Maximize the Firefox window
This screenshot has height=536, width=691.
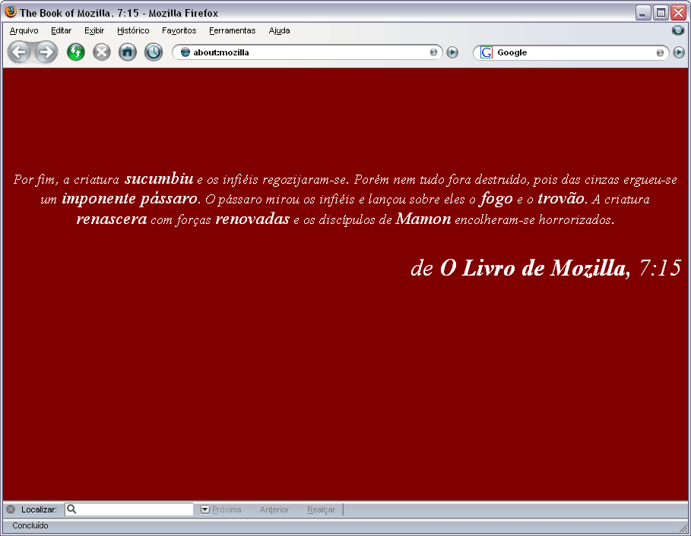(661, 13)
